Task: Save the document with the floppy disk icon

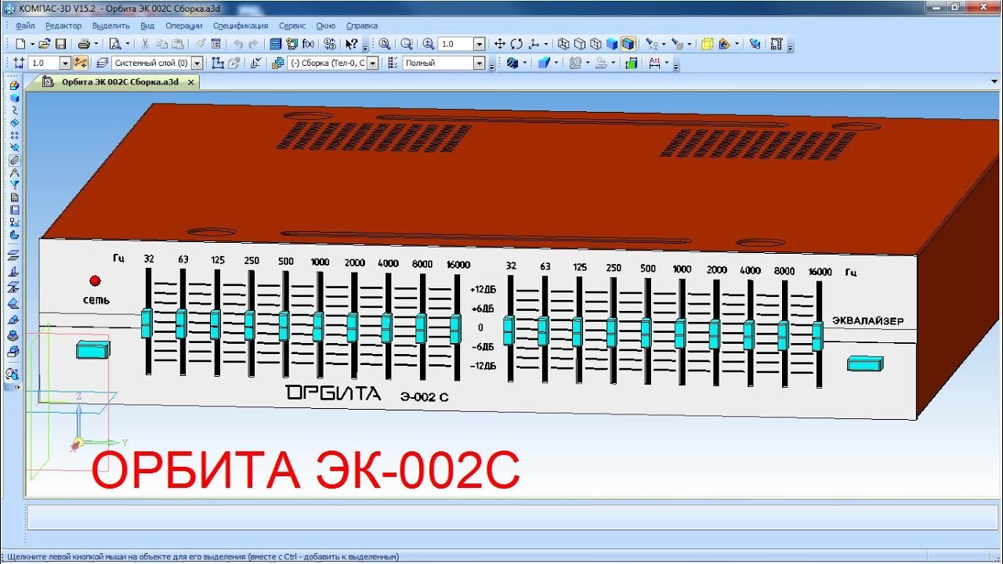Action: click(60, 44)
